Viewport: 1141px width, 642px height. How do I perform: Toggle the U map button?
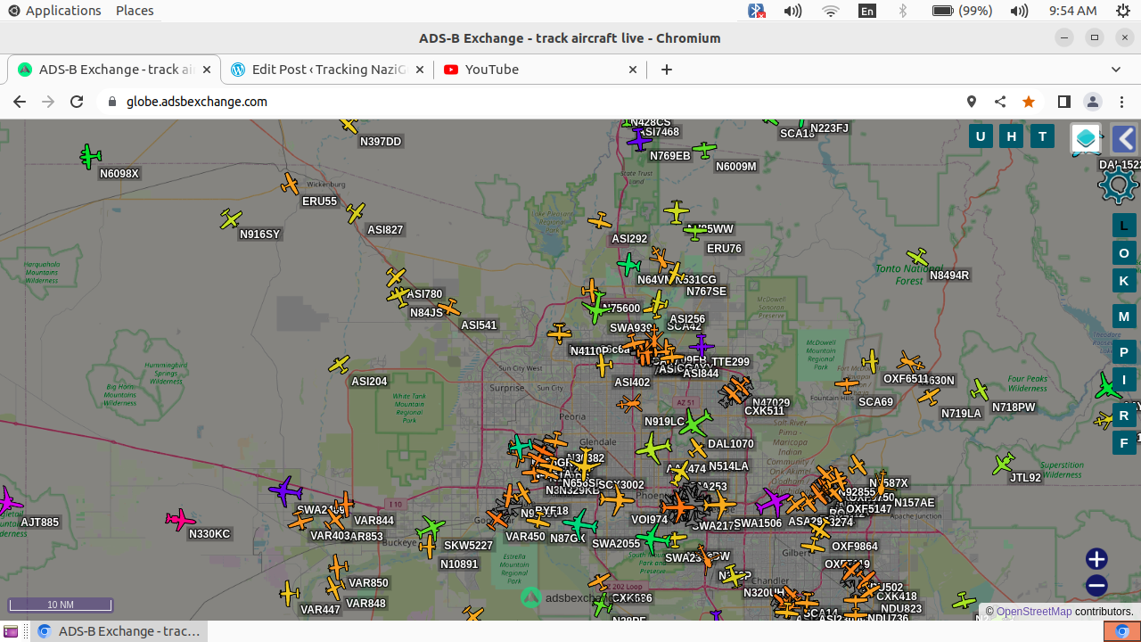(981, 136)
